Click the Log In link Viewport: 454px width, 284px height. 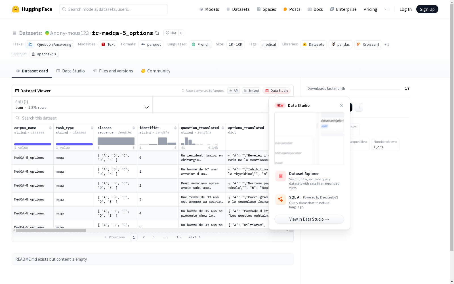(x=405, y=9)
